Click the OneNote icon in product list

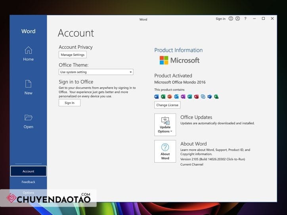coord(183,96)
